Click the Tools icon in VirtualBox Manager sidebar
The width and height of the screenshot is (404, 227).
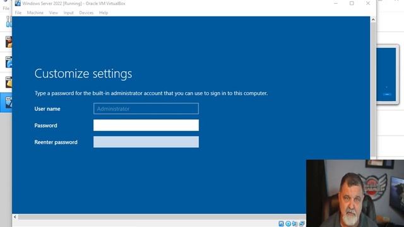click(8, 21)
